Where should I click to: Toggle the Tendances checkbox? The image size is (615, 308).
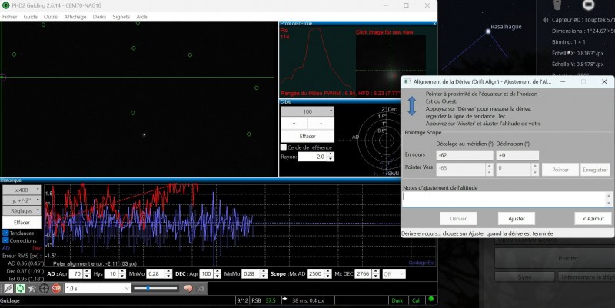click(5, 233)
